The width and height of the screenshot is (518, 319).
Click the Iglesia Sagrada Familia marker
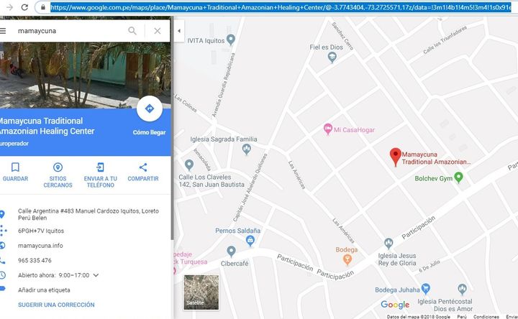click(247, 149)
